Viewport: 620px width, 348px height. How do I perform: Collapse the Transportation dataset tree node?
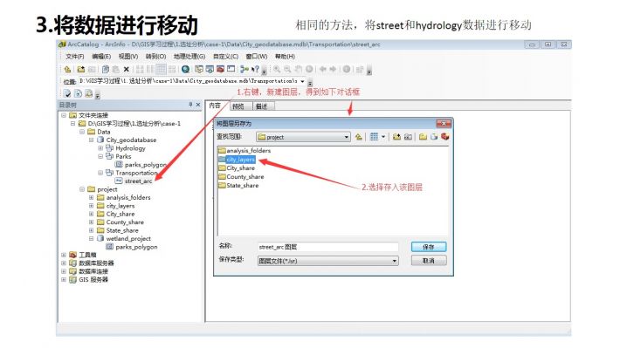click(x=100, y=173)
